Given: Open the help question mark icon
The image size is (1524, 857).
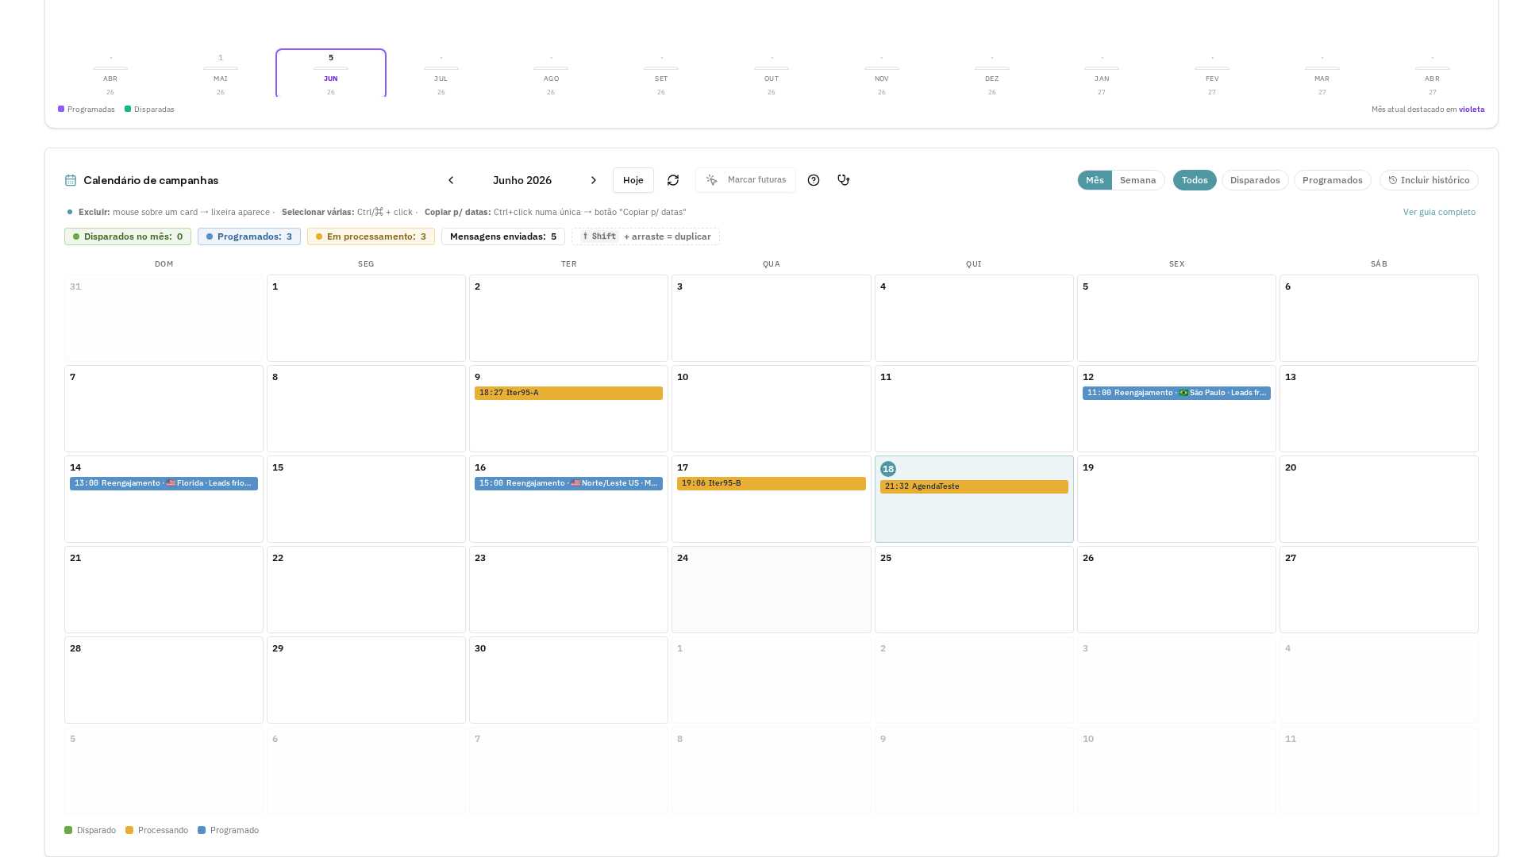Looking at the screenshot, I should [814, 180].
